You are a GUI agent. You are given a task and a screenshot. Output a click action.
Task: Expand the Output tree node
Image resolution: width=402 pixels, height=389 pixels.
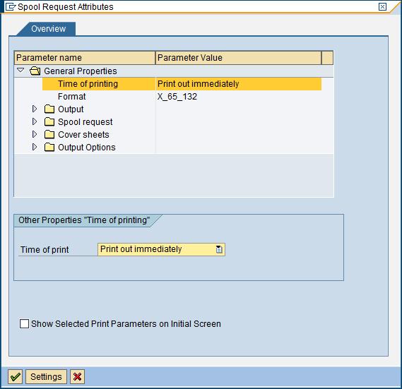(35, 109)
